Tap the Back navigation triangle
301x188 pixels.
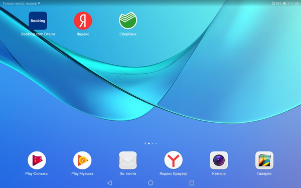pyautogui.click(x=109, y=183)
